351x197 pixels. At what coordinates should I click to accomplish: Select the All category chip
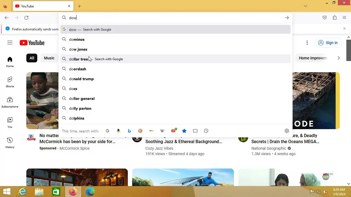coord(32,58)
